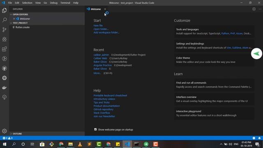This screenshot has width=263, height=148.
Task: Open the Go menu
Action: (45, 3)
